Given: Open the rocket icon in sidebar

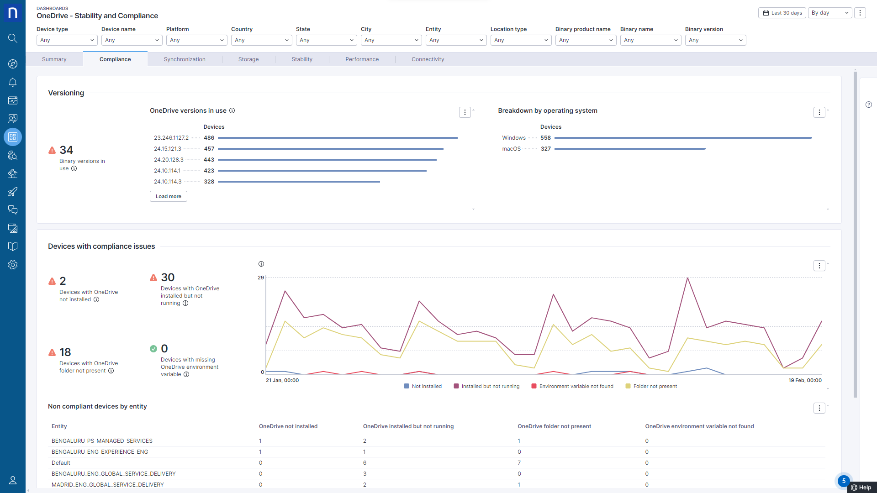Looking at the screenshot, I should (13, 192).
